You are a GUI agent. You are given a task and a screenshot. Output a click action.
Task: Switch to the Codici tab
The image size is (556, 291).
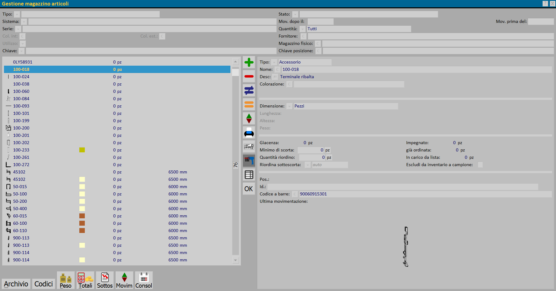(x=44, y=284)
